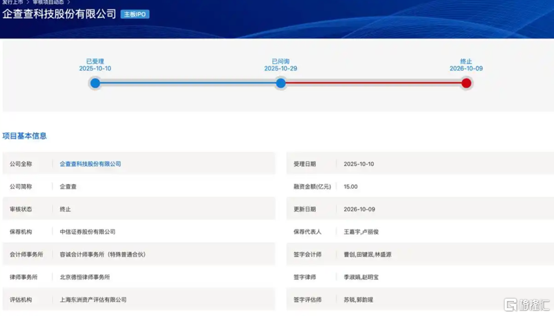Click the 签字评估师 names value

click(x=358, y=300)
